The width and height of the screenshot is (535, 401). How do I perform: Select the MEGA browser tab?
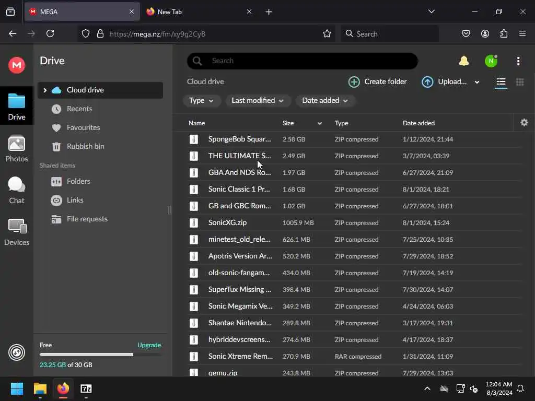82,12
